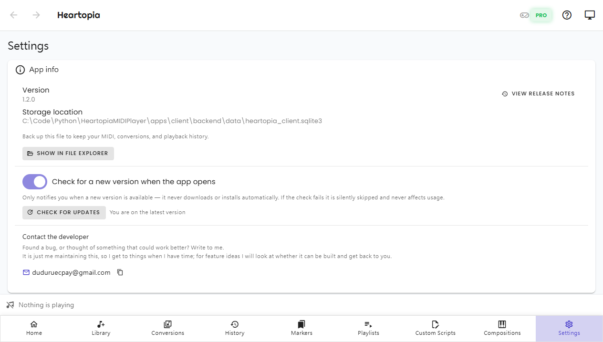Image resolution: width=603 pixels, height=342 pixels.
Task: Open the Markers tab
Action: pos(301,329)
